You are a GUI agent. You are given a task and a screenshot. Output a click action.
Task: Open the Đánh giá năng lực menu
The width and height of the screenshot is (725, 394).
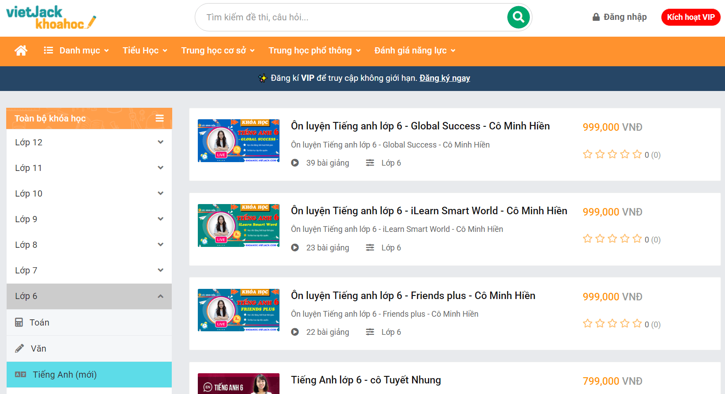pyautogui.click(x=415, y=50)
